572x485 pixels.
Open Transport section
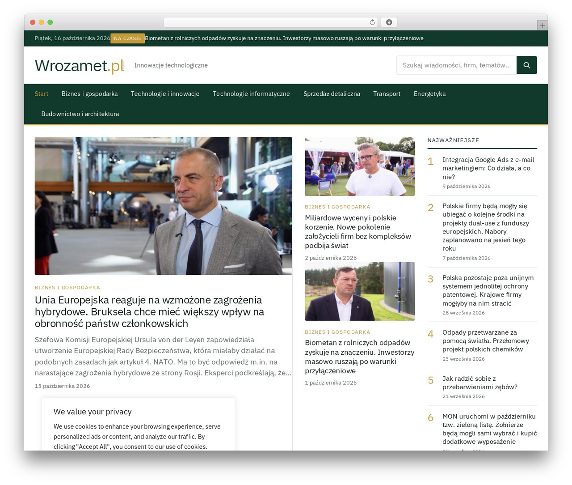click(387, 94)
